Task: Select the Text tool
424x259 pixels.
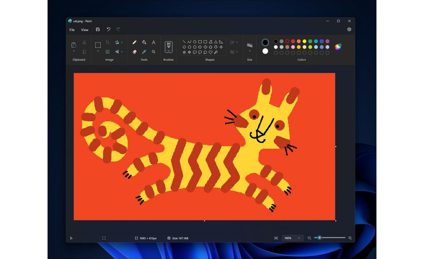Action: pos(154,42)
